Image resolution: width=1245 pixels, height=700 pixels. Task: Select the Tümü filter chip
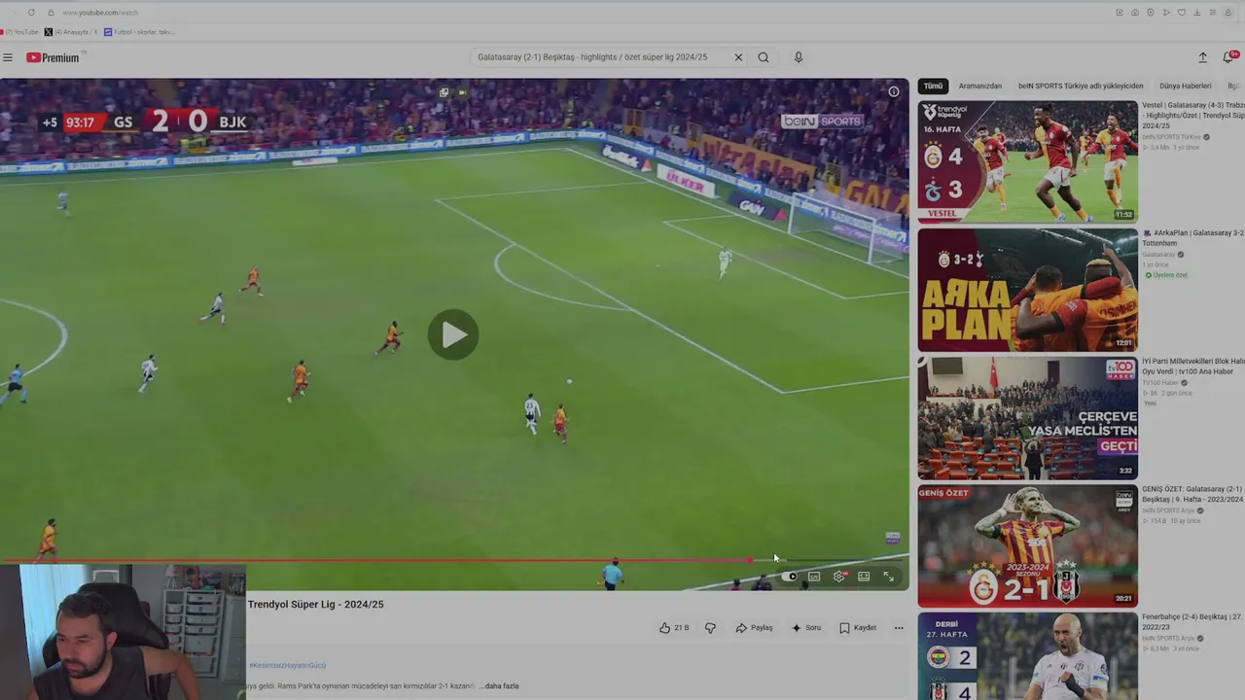pyautogui.click(x=933, y=86)
